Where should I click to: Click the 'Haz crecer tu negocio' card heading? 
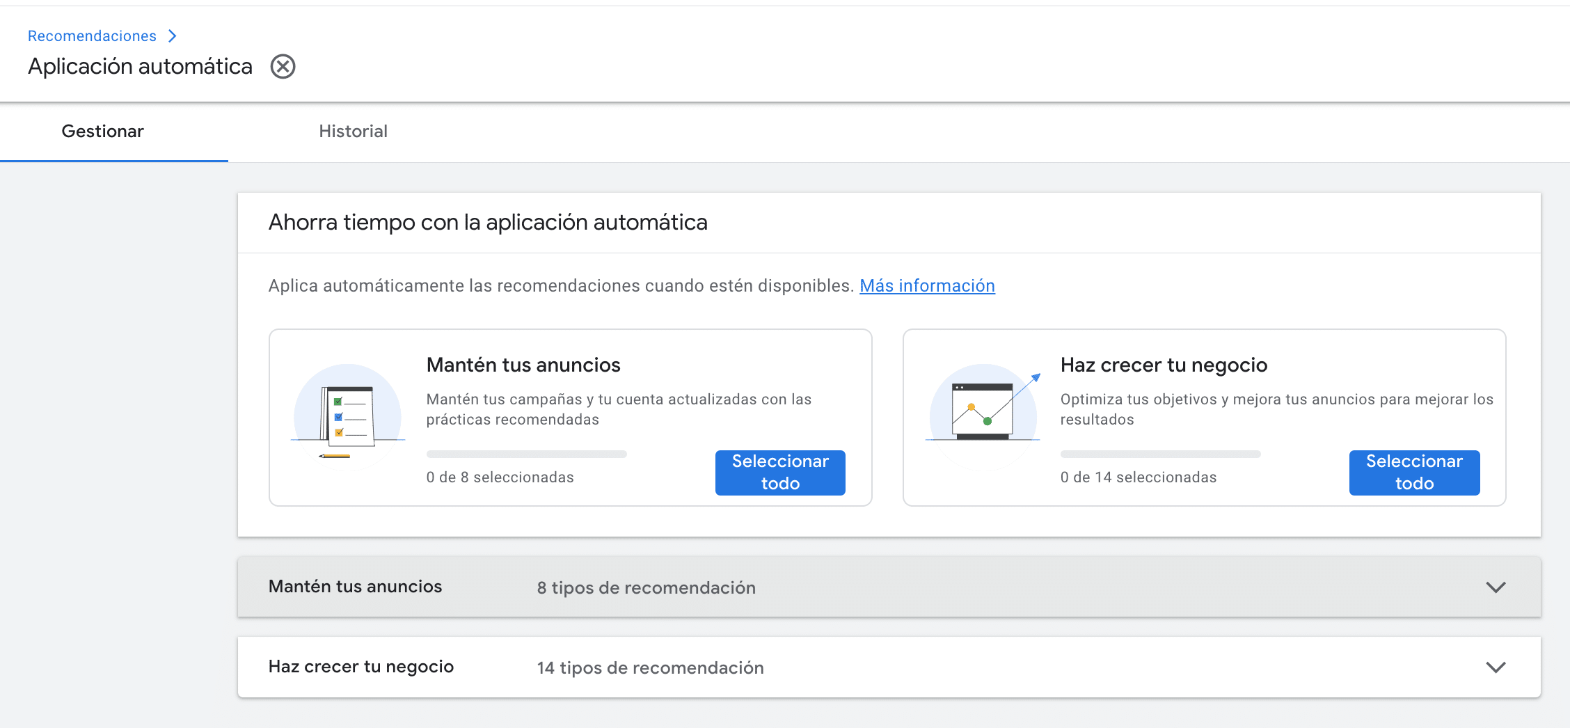coord(1164,365)
